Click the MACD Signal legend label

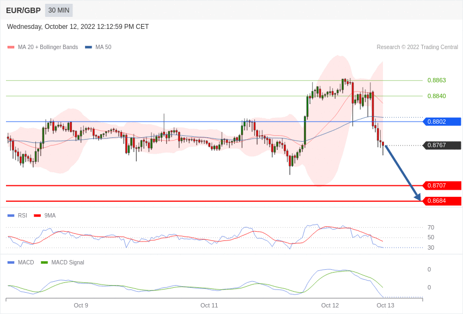pos(68,262)
